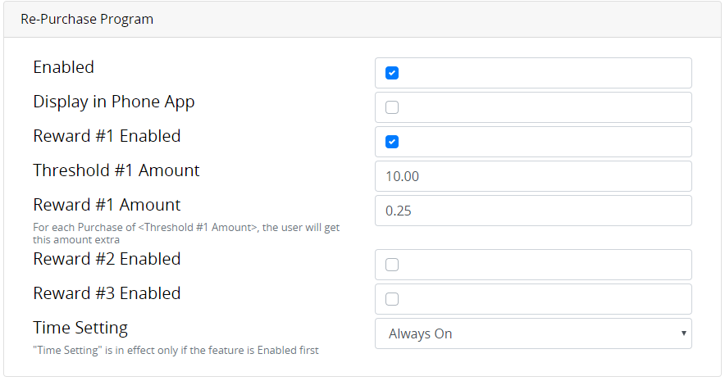Enable the Reward #2 Enabled checkbox
This screenshot has height=381, width=725.
pyautogui.click(x=392, y=265)
